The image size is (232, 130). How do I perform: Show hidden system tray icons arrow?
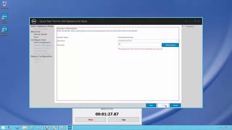[220, 127]
